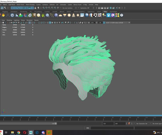Create a V-Ray sun light
This screenshot has height=135, width=162.
click(78, 15)
